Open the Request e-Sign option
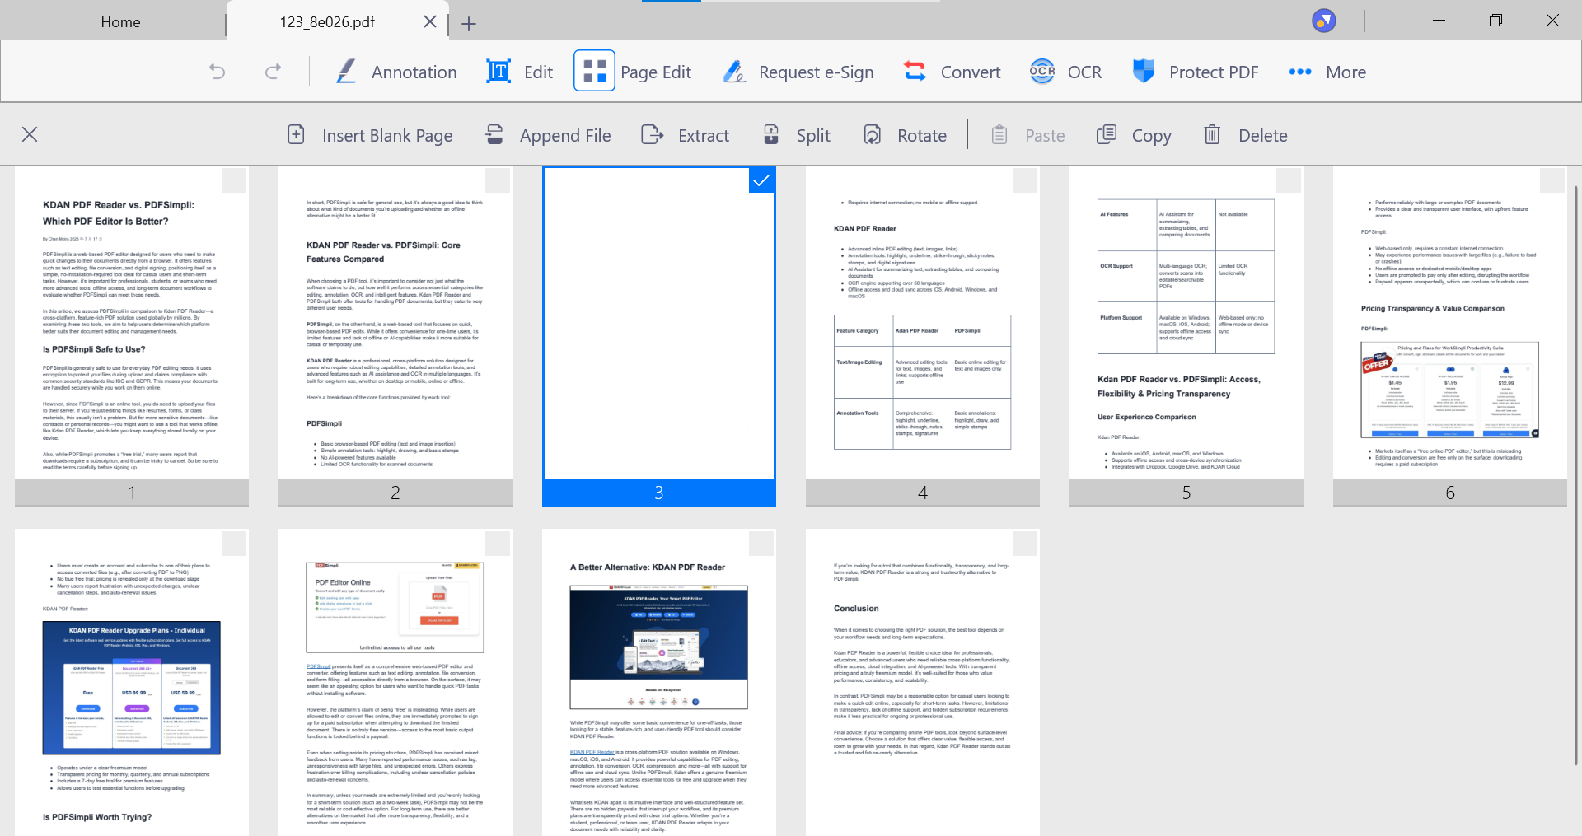Image resolution: width=1582 pixels, height=836 pixels. pos(798,72)
